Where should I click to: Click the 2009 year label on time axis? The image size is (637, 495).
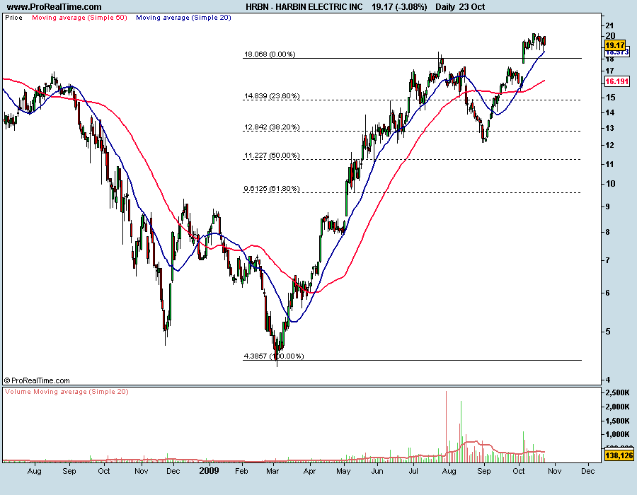(210, 471)
